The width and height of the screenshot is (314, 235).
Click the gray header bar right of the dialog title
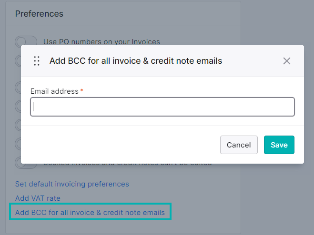pyautogui.click(x=253, y=61)
